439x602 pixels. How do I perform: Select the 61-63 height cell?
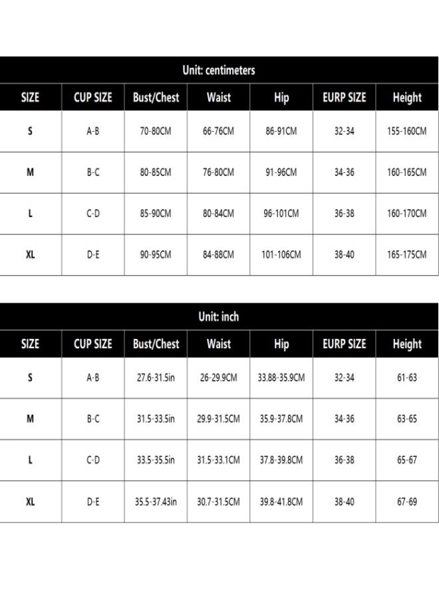(x=407, y=378)
